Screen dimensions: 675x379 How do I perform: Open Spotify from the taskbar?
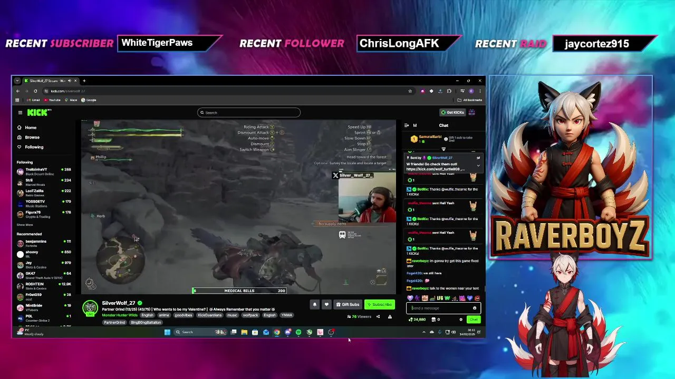[298, 332]
